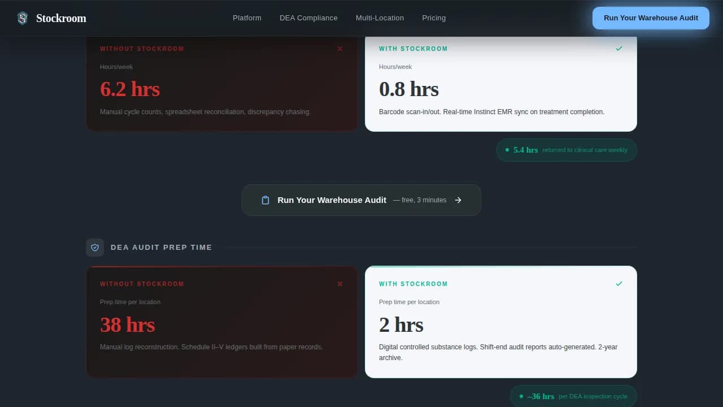Click 'Barcode scan-in/out' description text
723x407 pixels.
491,112
